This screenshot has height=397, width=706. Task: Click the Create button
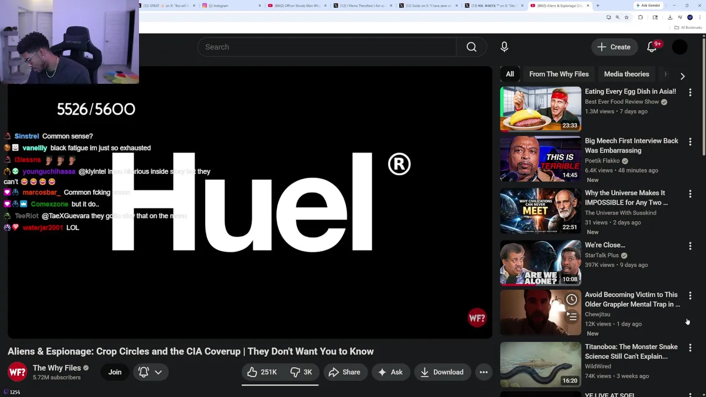point(614,47)
